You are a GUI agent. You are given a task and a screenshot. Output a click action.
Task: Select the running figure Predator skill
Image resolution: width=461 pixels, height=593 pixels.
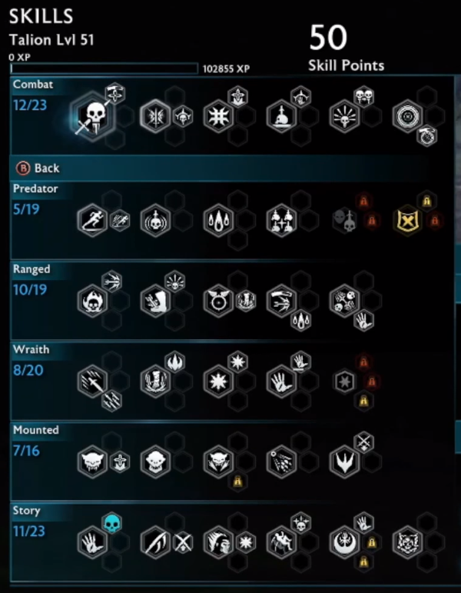(92, 221)
